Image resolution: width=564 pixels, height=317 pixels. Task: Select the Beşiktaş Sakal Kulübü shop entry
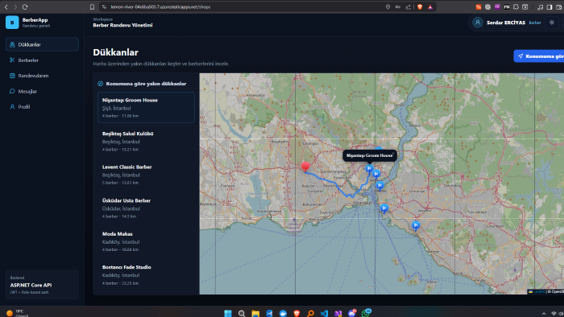pyautogui.click(x=146, y=141)
